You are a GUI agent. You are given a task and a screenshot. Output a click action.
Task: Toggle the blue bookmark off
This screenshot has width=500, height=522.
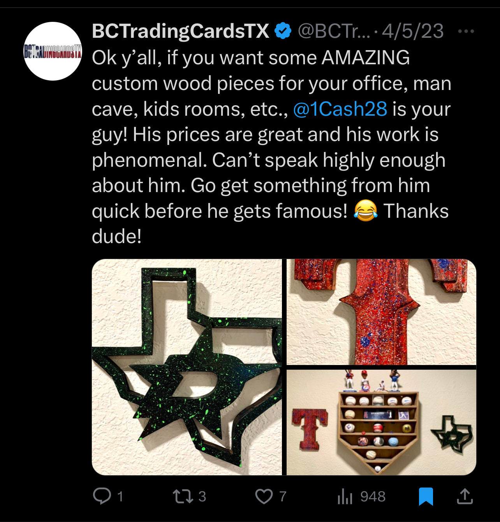tap(426, 496)
